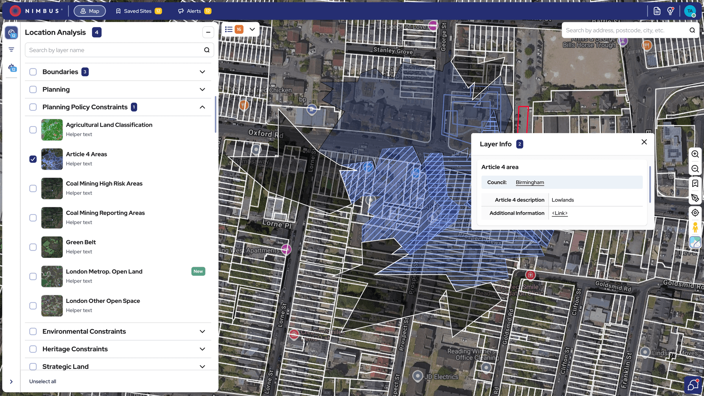Screen dimensions: 704x396
Task: Collapse the Planning Policy Constraints section
Action: (202, 107)
